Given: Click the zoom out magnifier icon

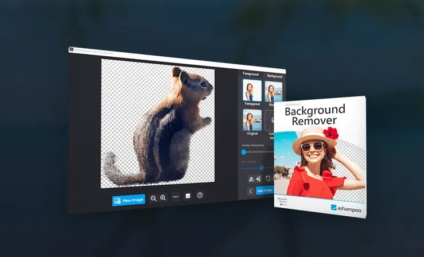Looking at the screenshot, I should pyautogui.click(x=153, y=198).
